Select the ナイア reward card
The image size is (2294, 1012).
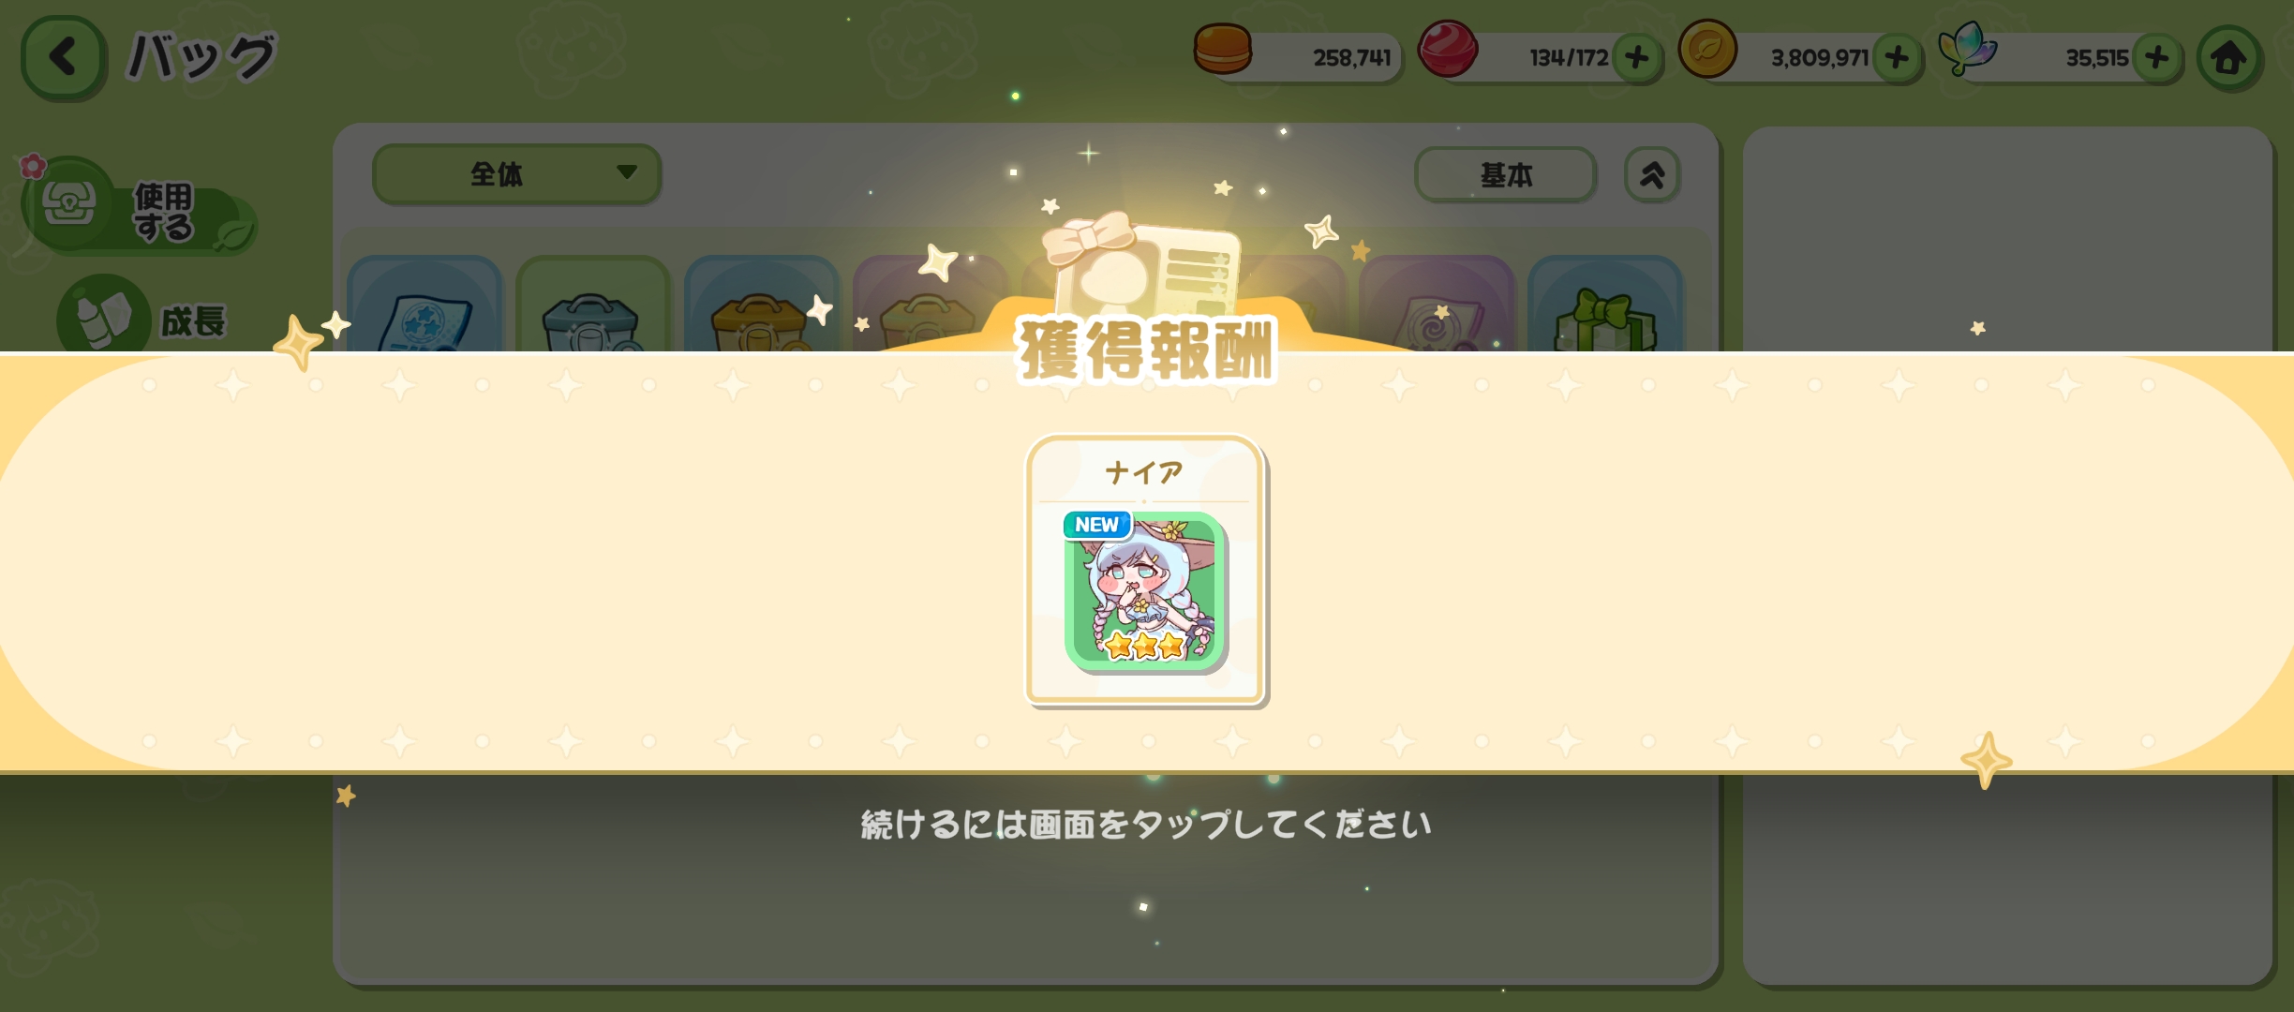pos(1145,570)
